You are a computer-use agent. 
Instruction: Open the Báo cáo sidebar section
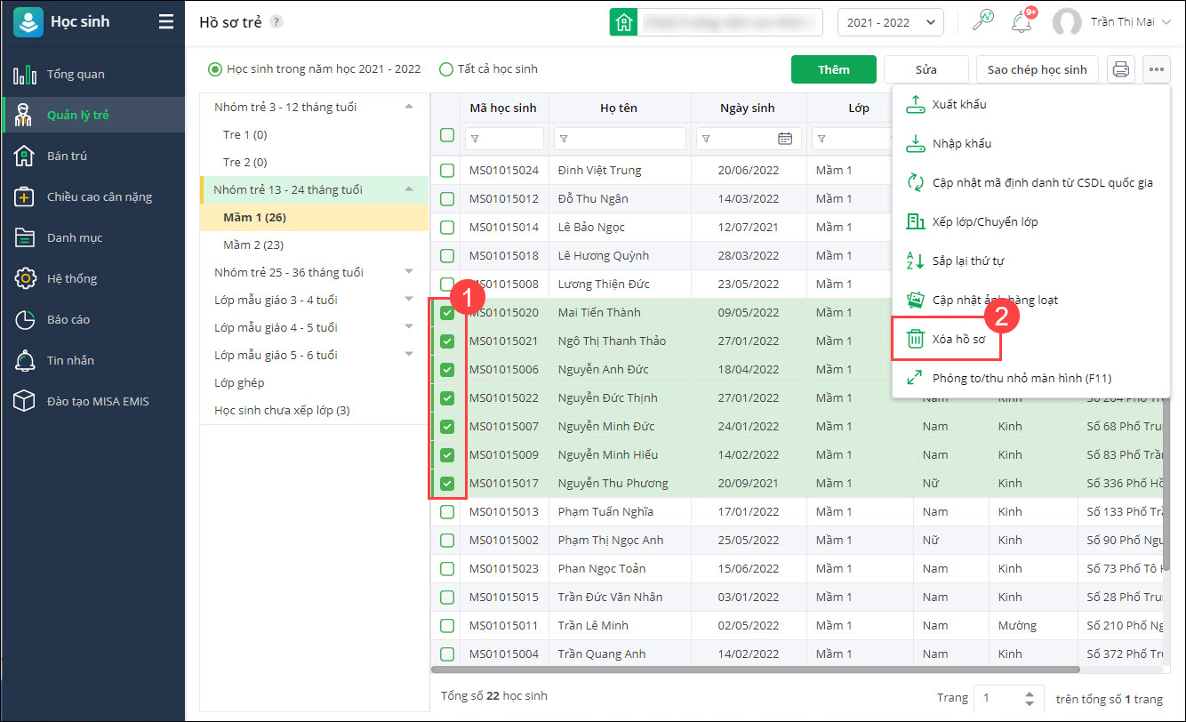(68, 319)
